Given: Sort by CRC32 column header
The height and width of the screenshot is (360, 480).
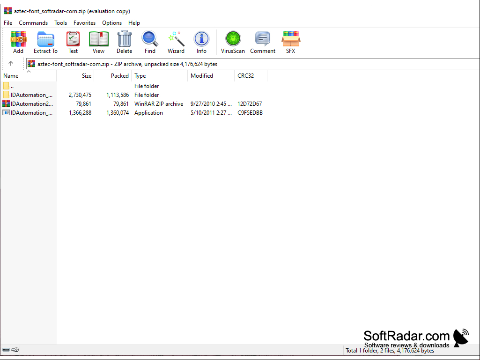Looking at the screenshot, I should tap(251, 76).
